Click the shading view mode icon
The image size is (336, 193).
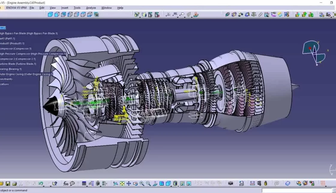[175, 184]
